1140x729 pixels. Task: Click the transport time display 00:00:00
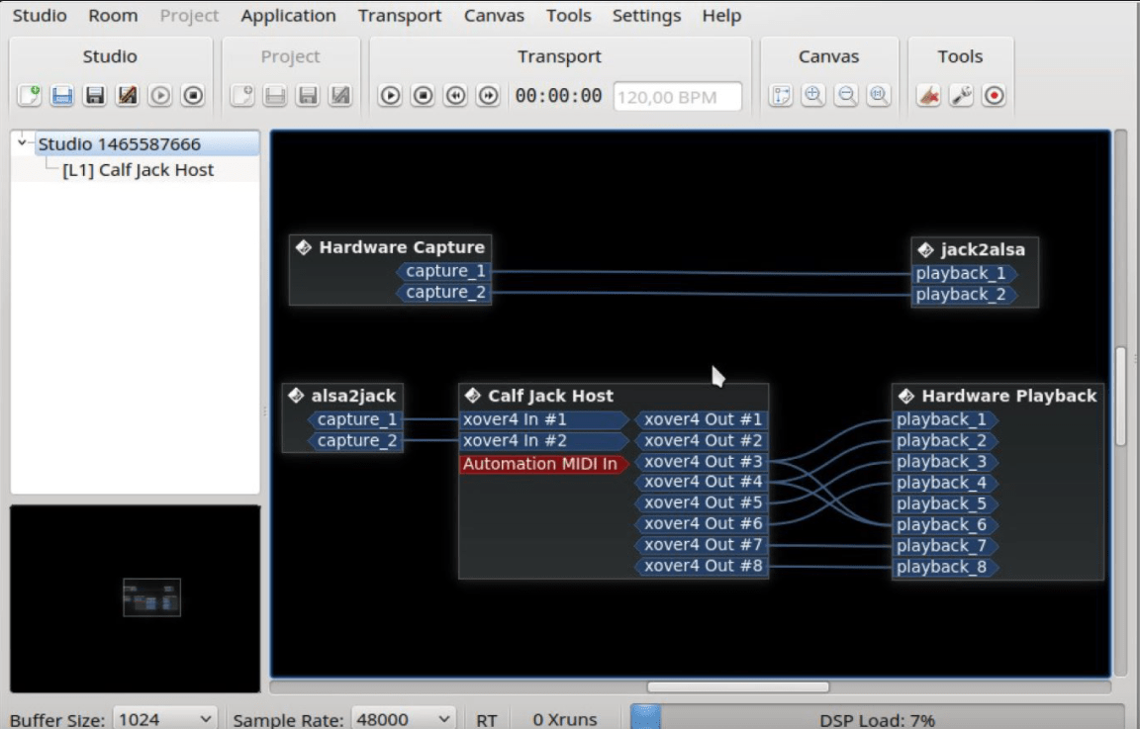(558, 96)
